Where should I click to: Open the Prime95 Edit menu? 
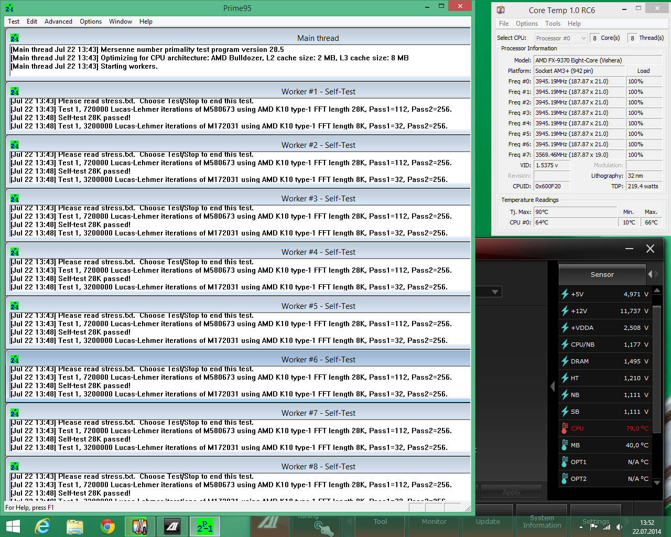point(32,22)
